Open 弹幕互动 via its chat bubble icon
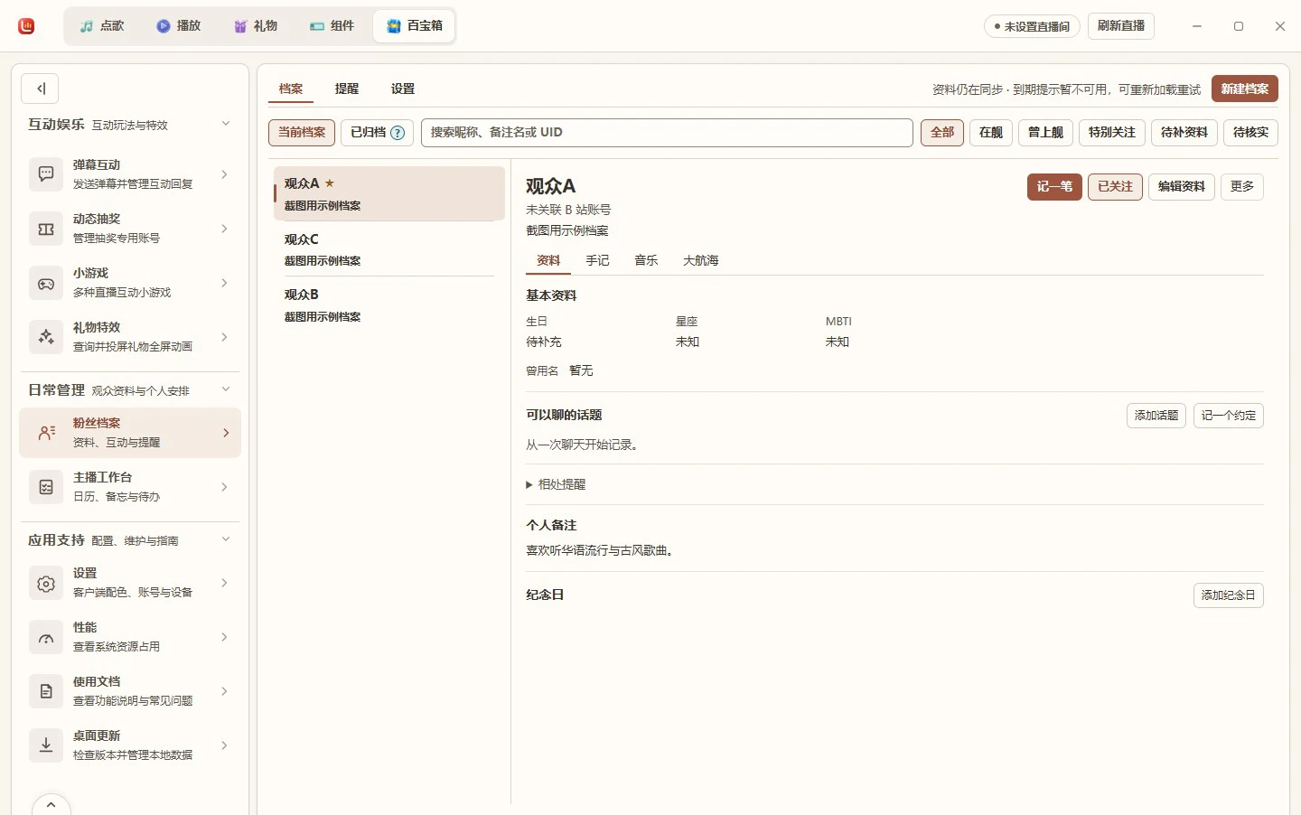 point(46,174)
